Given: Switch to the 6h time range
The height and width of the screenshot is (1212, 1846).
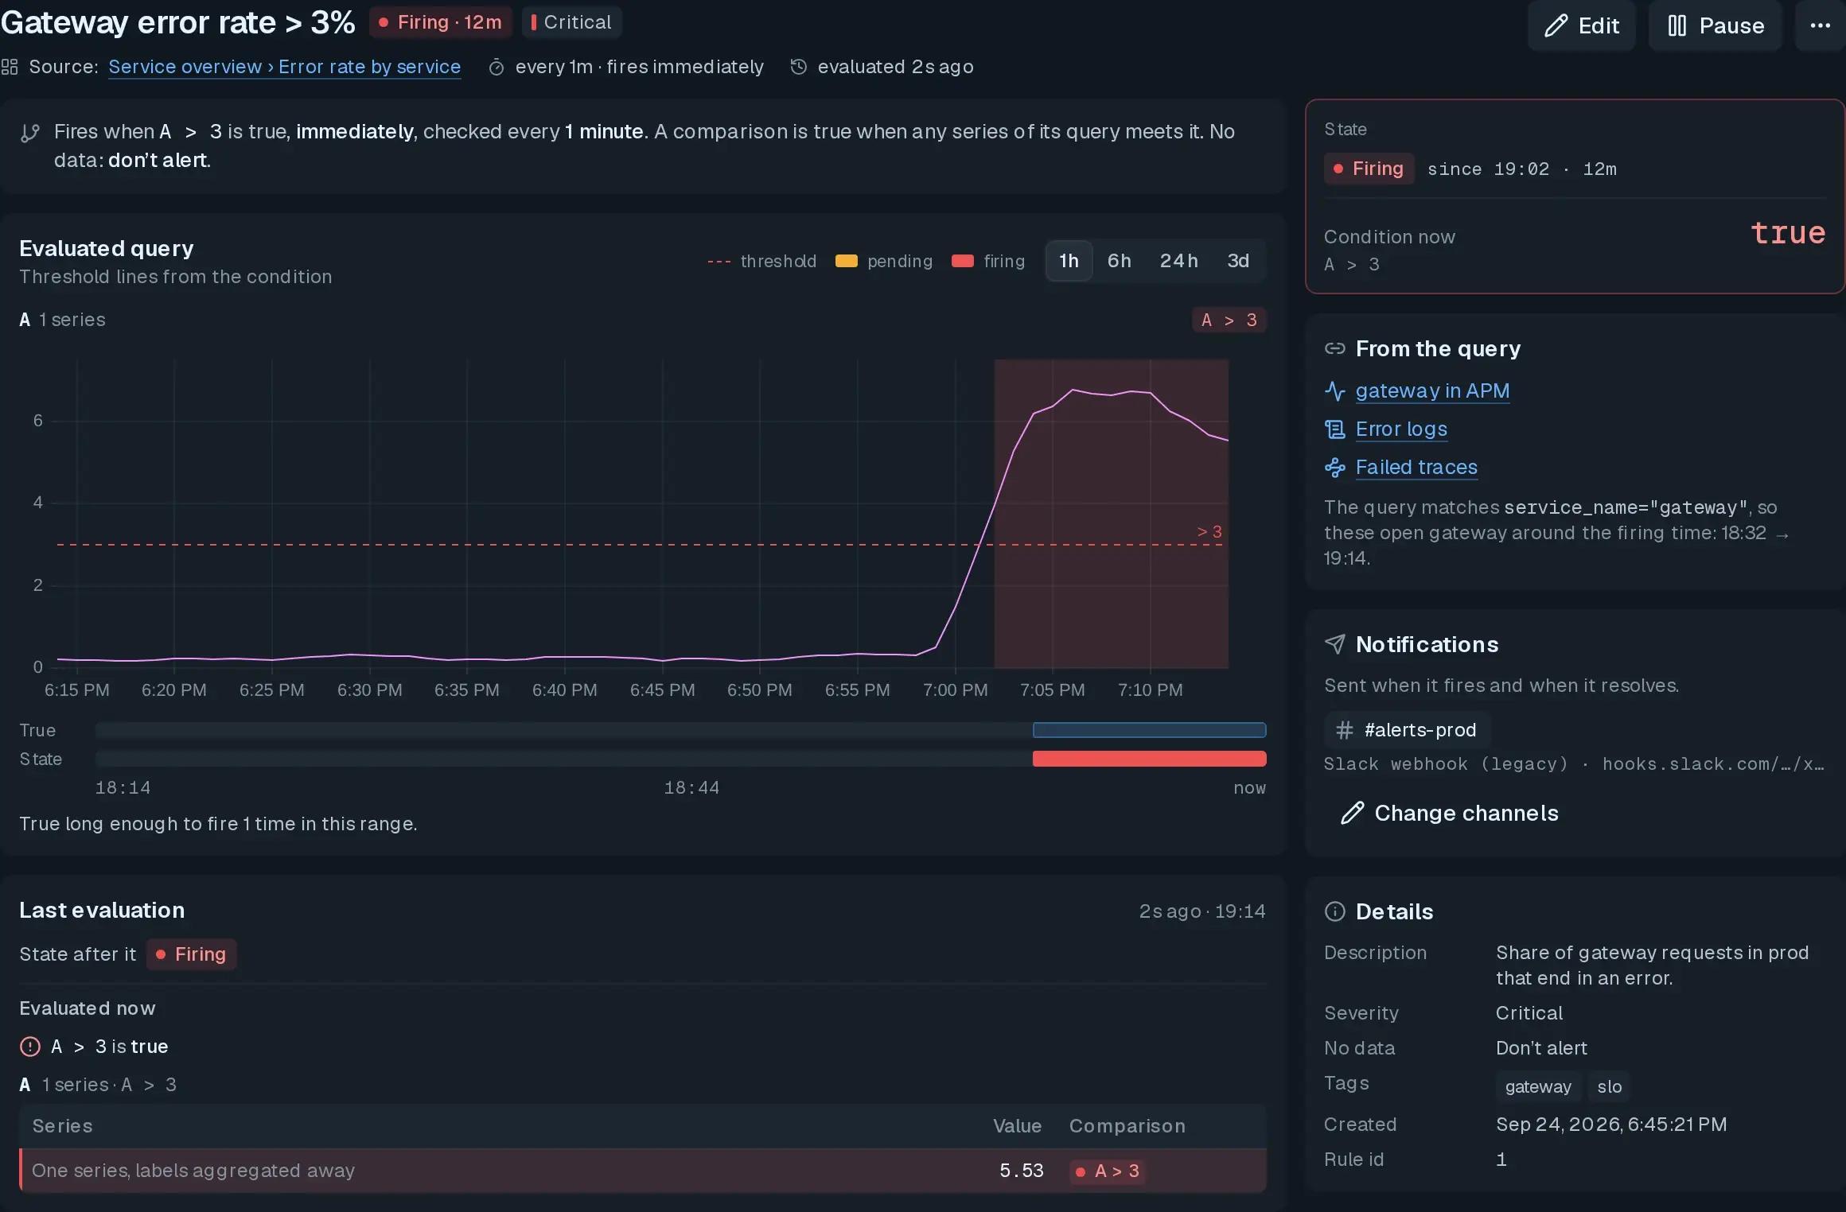Looking at the screenshot, I should [1119, 261].
